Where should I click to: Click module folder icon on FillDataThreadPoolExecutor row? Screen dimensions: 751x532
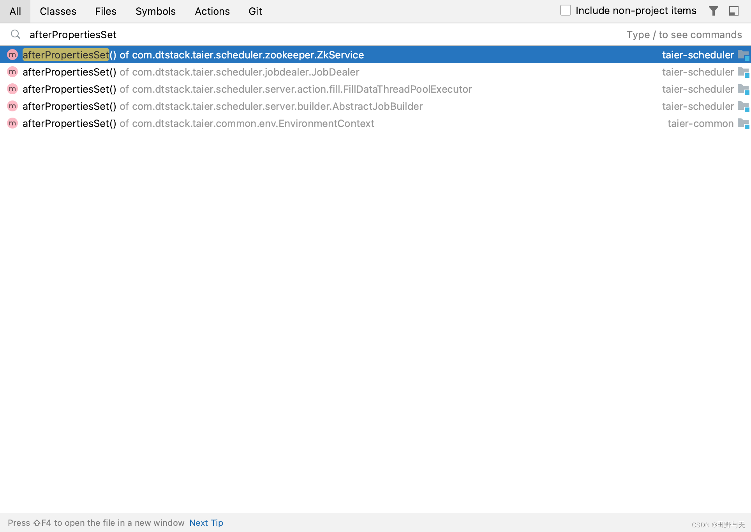click(x=743, y=89)
